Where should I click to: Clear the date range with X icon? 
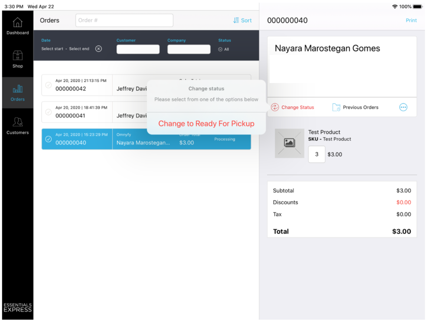98,49
